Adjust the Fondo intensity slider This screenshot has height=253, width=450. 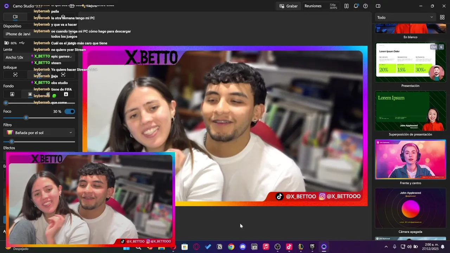coord(39,103)
